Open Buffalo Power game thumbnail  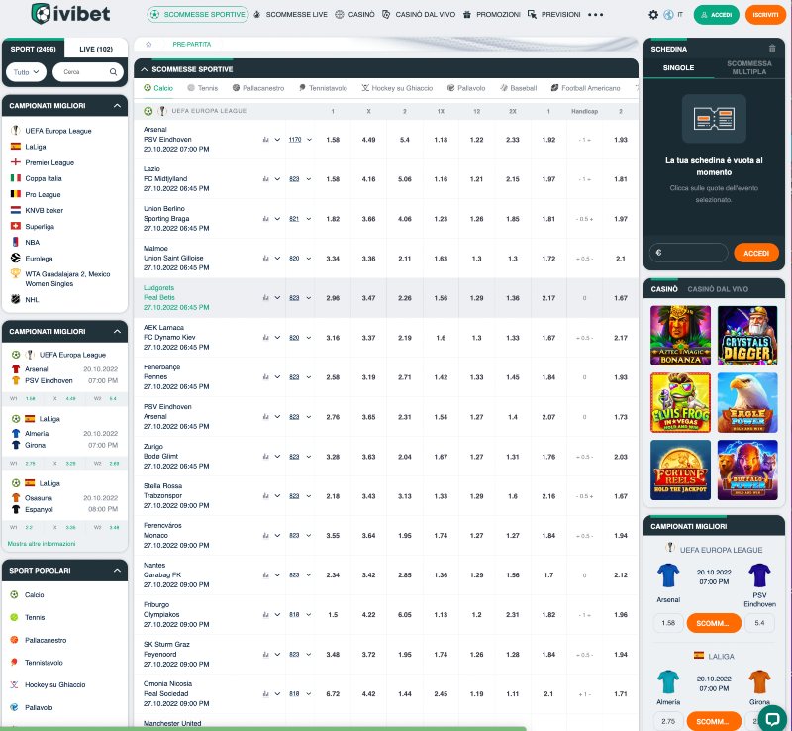tap(747, 470)
